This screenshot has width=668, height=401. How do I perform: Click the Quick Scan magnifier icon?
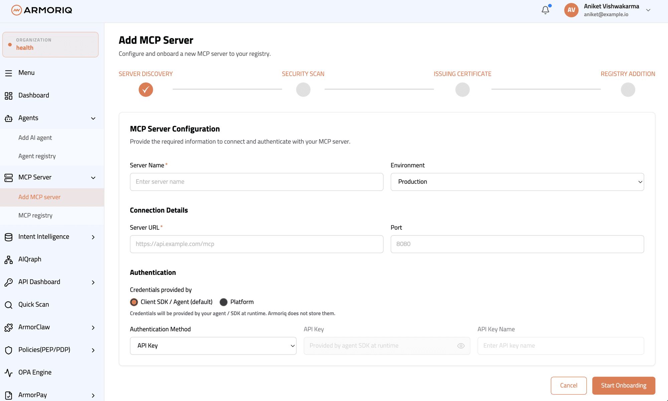point(9,305)
